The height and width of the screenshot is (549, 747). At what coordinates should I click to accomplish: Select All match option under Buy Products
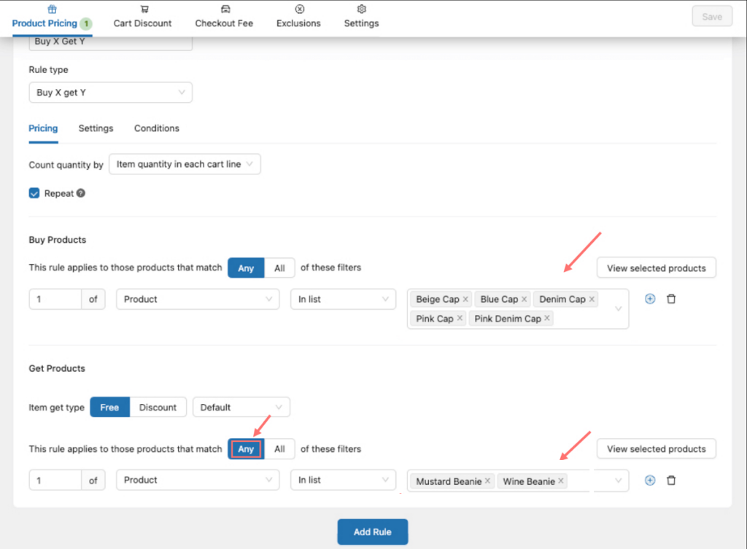(x=279, y=268)
